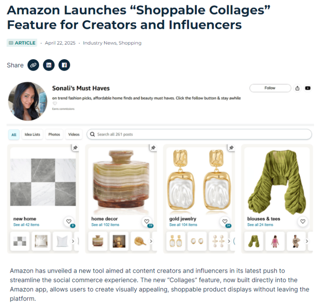Image resolution: width=316 pixels, height=305 pixels.
Task: Click pin icon on new home card
Action: 75,148
